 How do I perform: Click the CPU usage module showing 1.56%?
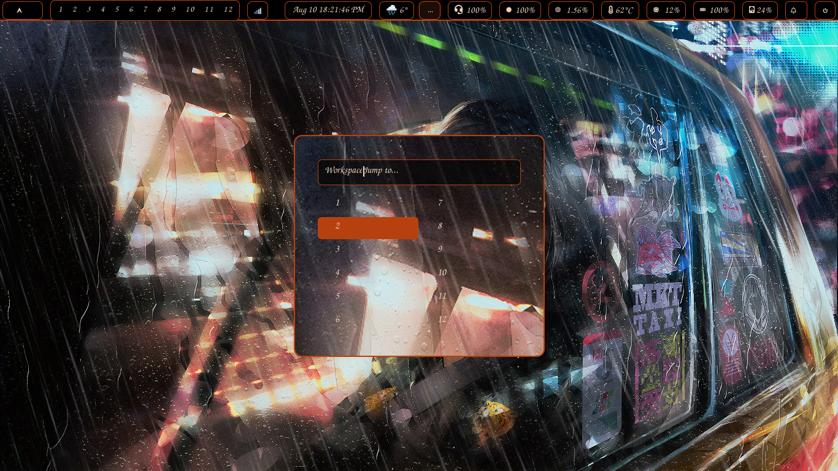pos(571,10)
